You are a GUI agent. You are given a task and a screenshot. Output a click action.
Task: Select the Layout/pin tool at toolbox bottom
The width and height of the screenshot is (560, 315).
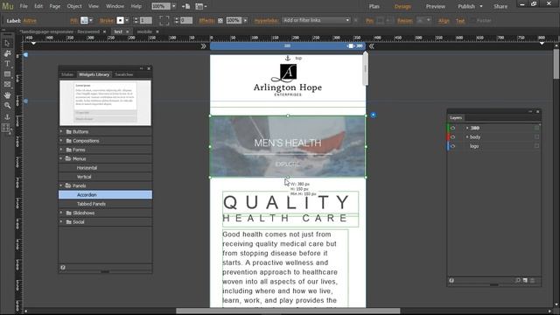coord(6,129)
